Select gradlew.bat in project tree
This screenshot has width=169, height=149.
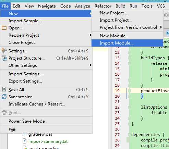pyautogui.click(x=40, y=134)
